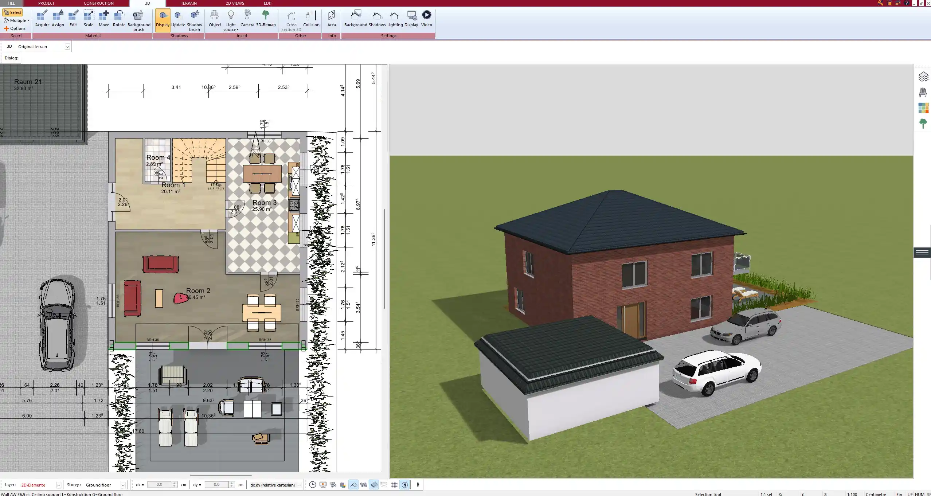931x496 pixels.
Task: Open the CONSTRUCTION ribbon tab
Action: click(x=98, y=3)
